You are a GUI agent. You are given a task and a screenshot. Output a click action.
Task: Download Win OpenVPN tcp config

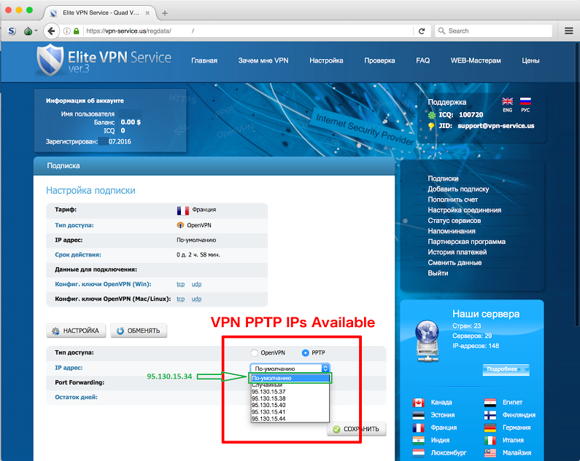180,285
